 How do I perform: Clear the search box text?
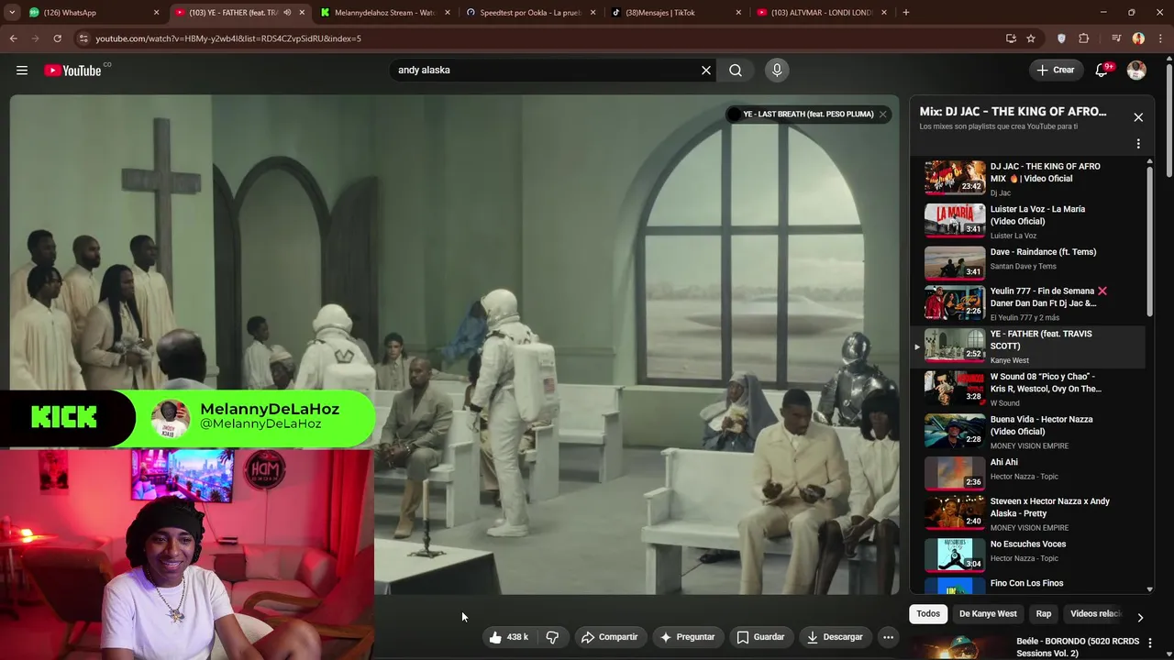706,70
